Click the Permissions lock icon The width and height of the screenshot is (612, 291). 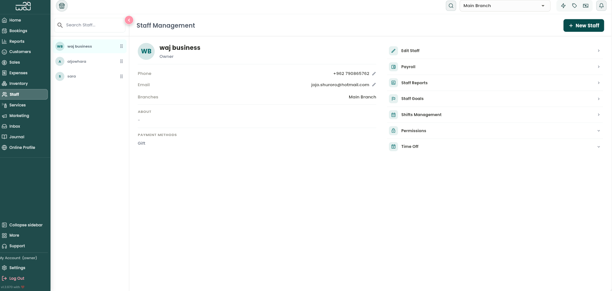pyautogui.click(x=393, y=131)
